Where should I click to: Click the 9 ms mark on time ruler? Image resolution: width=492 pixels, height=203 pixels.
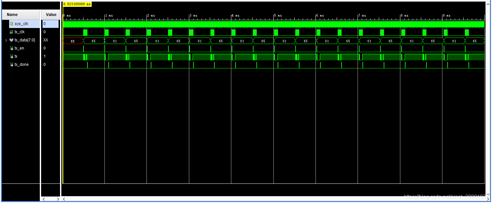point(447,16)
